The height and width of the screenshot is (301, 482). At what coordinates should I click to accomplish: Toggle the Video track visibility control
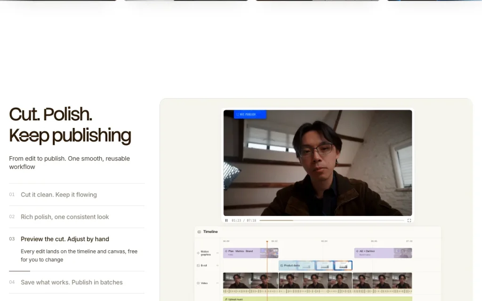[x=217, y=283]
